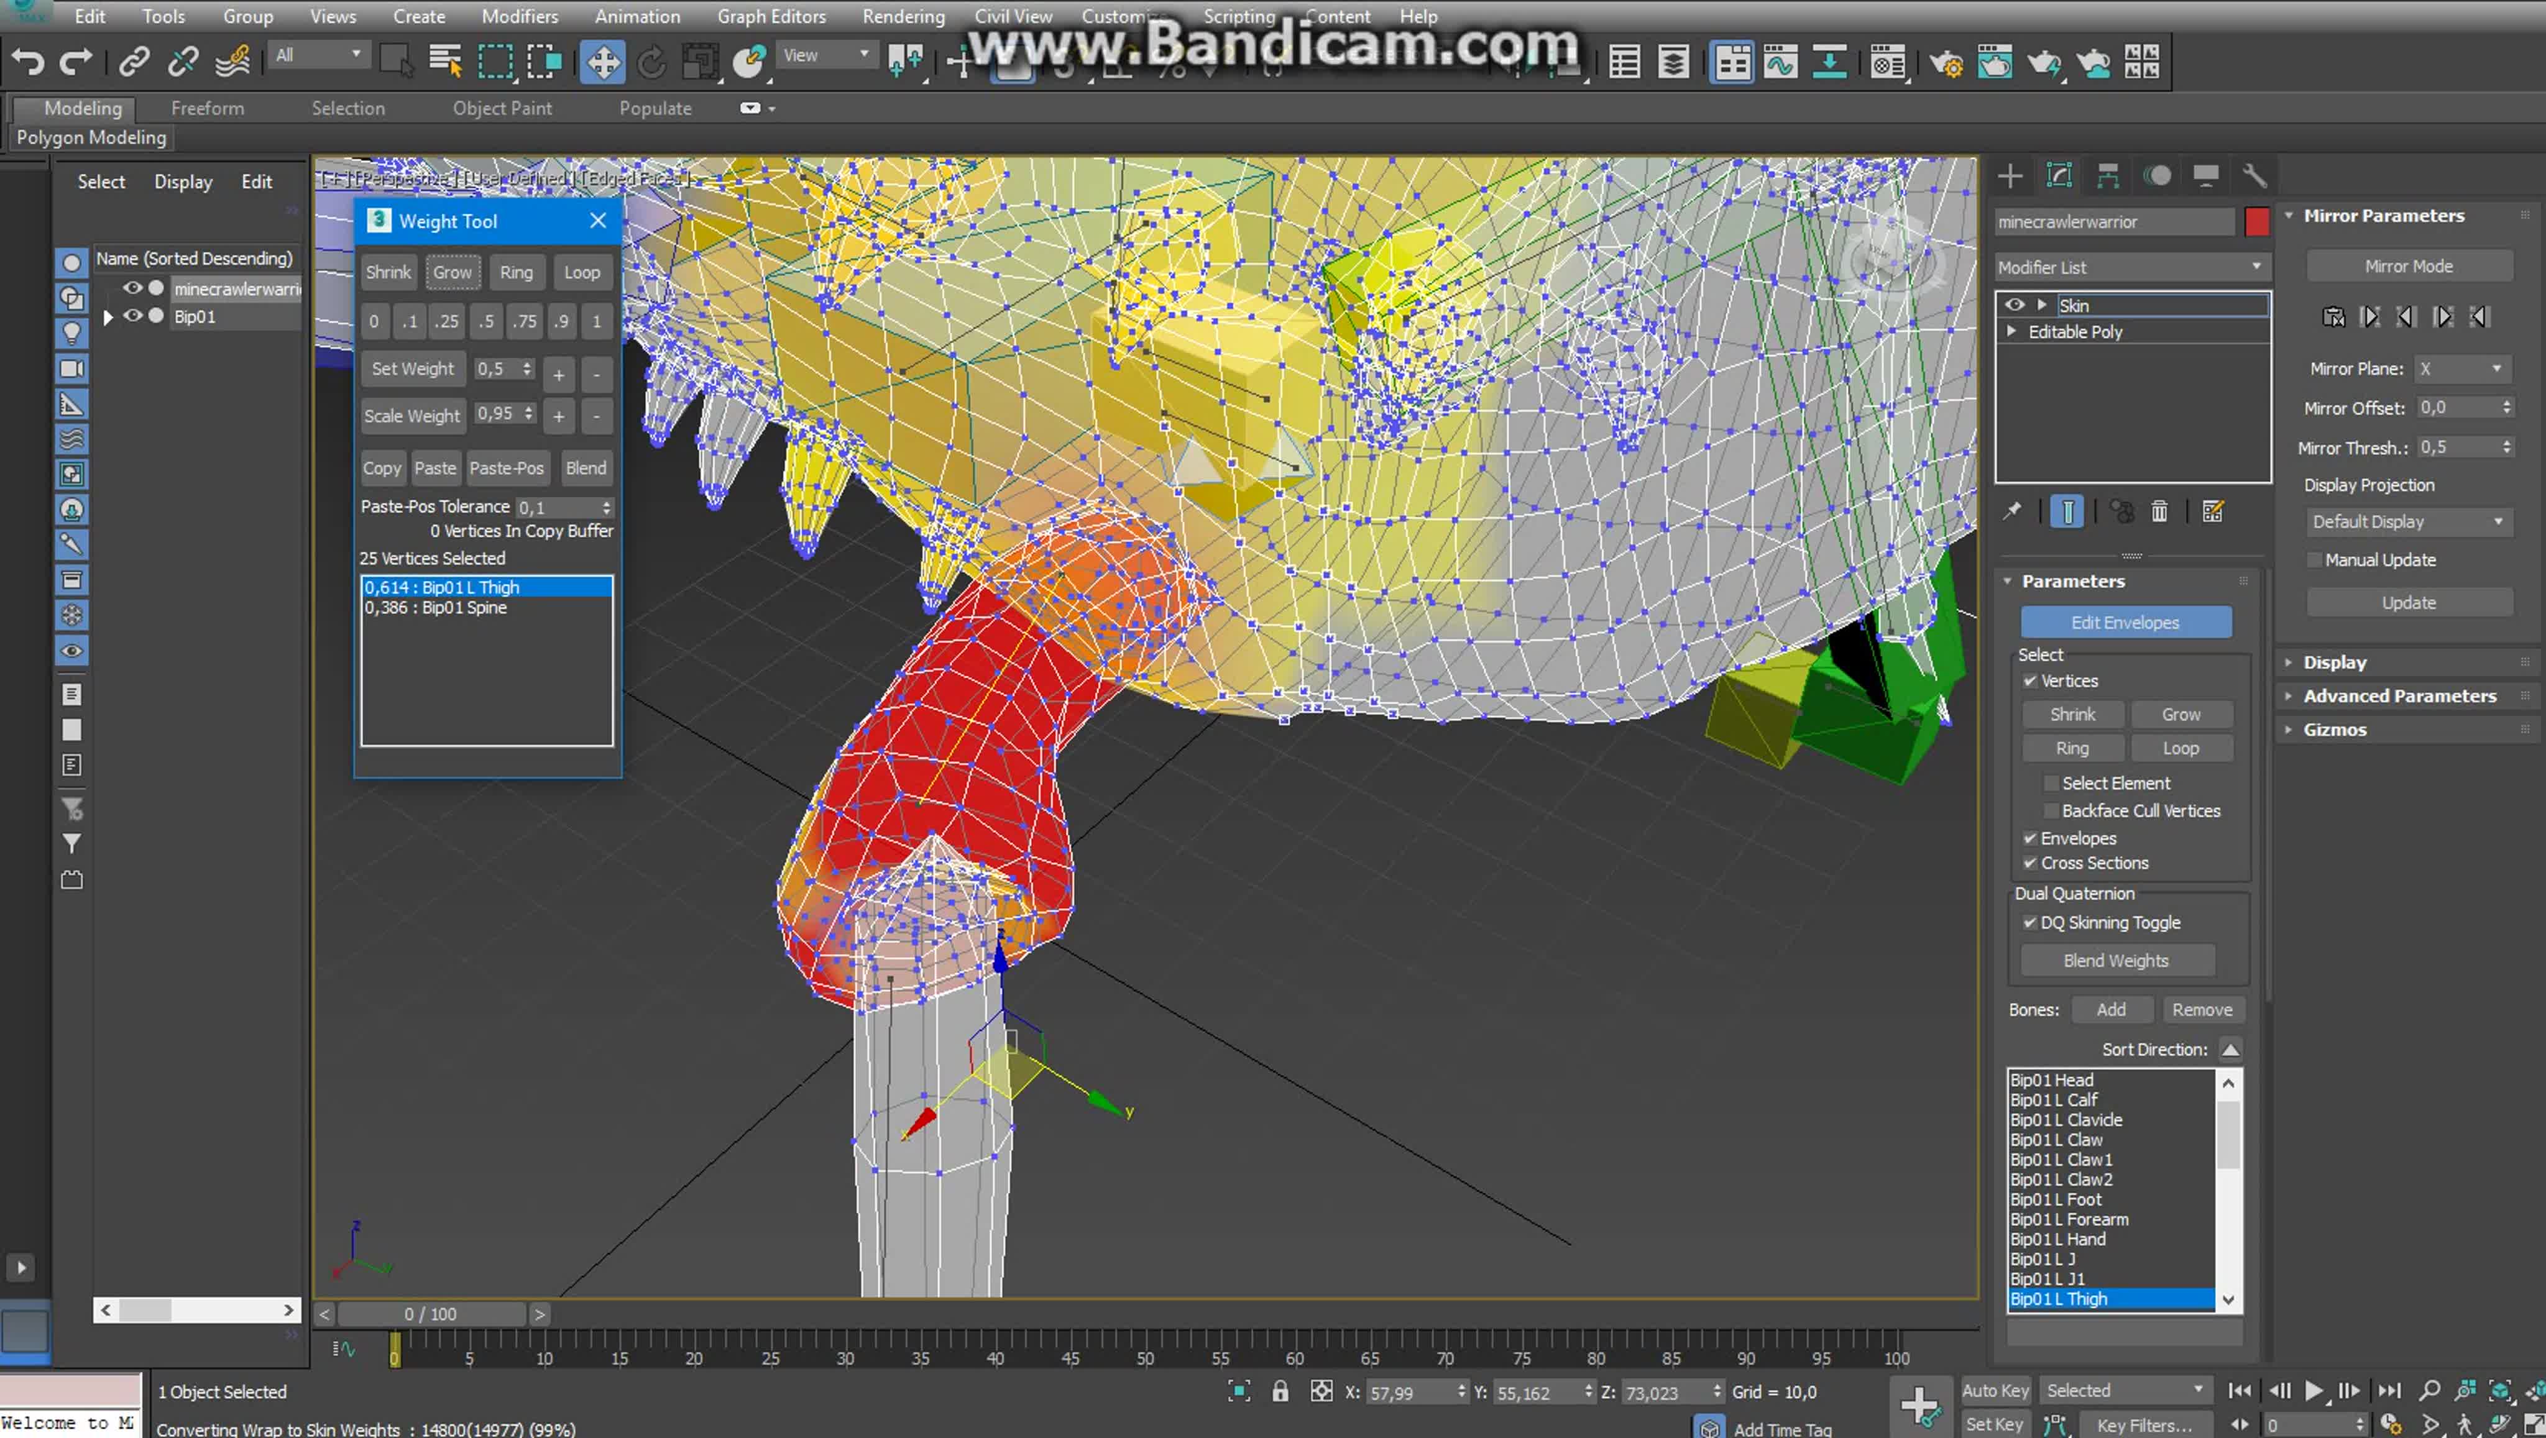The width and height of the screenshot is (2546, 1438).
Task: Expand the Editable Poly stack entry
Action: point(2012,331)
